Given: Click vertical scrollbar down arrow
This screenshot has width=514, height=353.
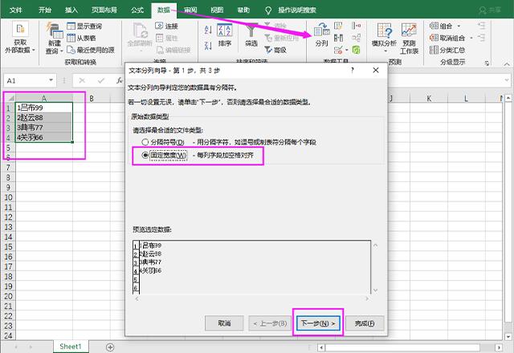Looking at the screenshot, I should pyautogui.click(x=508, y=336).
